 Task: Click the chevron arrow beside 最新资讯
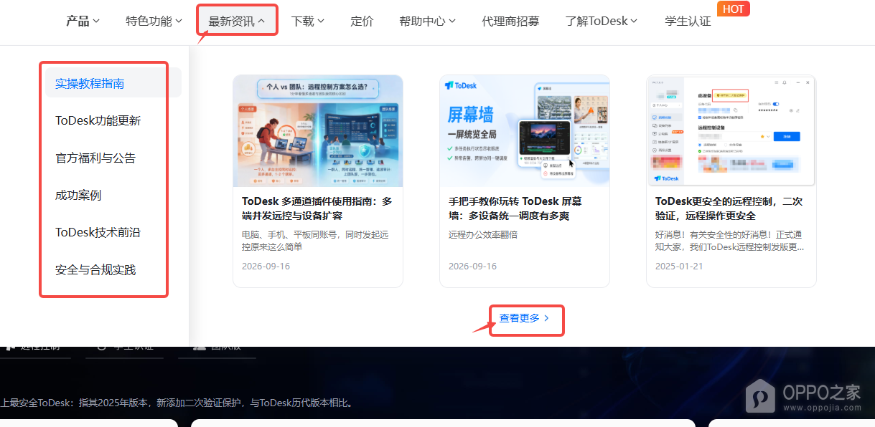click(261, 21)
